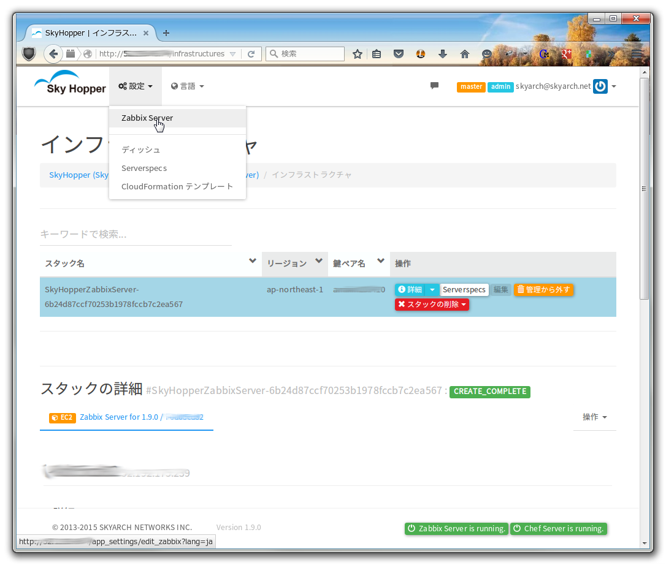Click the orange master badge
Image resolution: width=666 pixels, height=565 pixels.
[471, 86]
